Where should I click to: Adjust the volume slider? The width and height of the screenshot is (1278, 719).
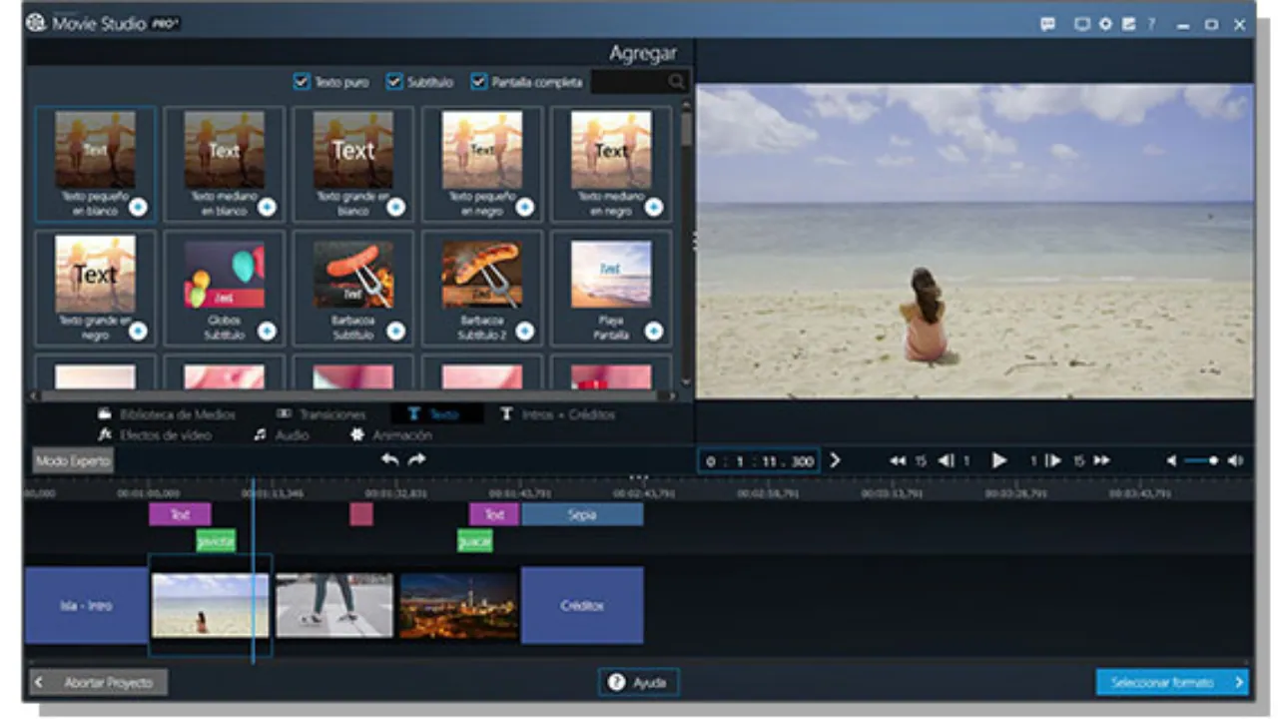(x=1201, y=460)
